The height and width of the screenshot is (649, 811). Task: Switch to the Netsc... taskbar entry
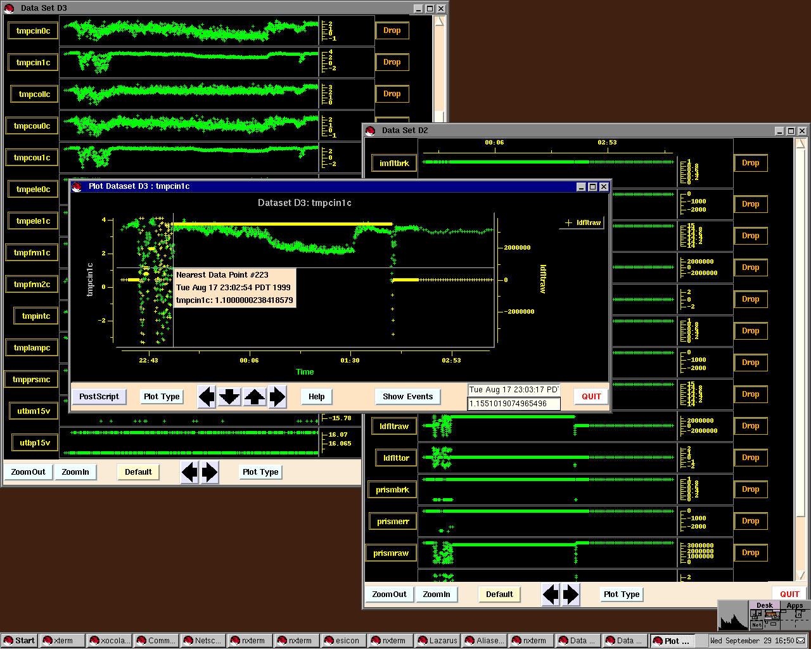(203, 641)
